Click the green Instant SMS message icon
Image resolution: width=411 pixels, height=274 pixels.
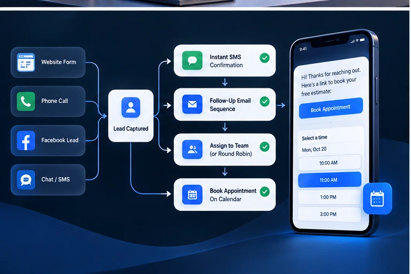pyautogui.click(x=192, y=60)
